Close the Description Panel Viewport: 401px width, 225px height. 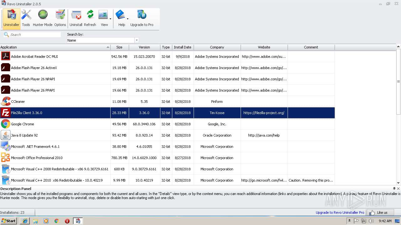[x=398, y=188]
